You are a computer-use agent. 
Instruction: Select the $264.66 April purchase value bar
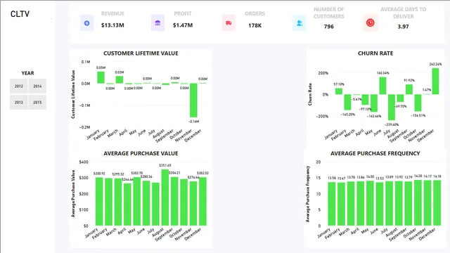[x=127, y=205]
